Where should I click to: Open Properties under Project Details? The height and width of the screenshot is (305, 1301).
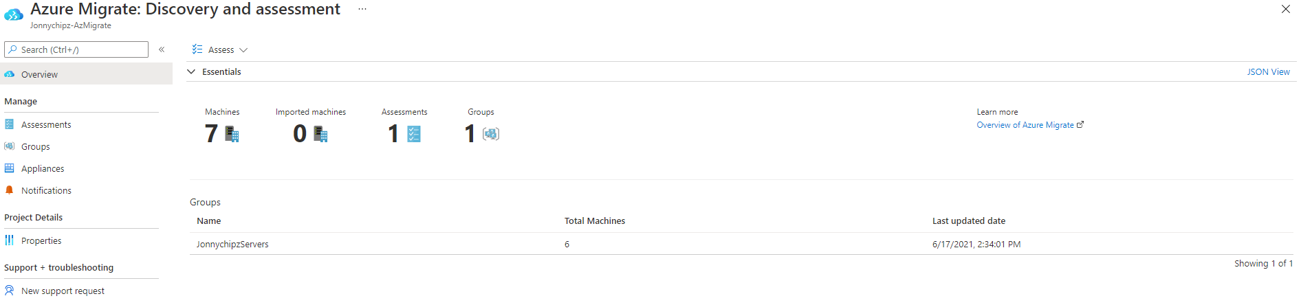point(41,240)
